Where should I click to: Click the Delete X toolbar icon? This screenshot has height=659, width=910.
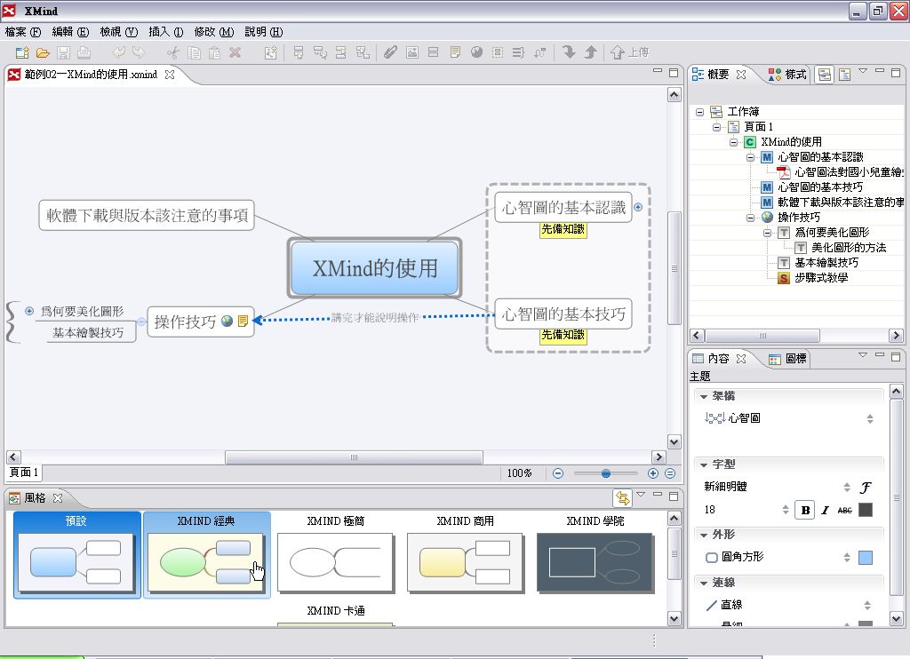235,52
